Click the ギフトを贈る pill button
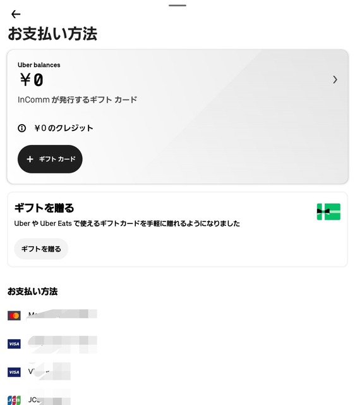 (41, 249)
